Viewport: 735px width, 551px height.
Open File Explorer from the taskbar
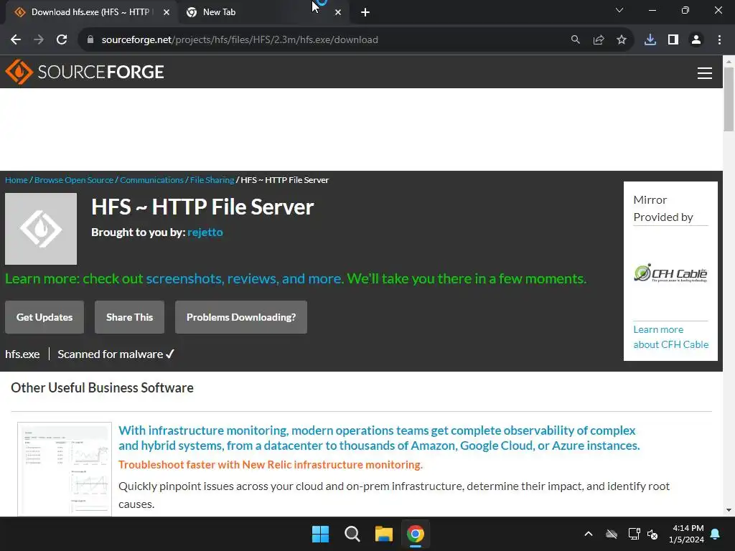pyautogui.click(x=384, y=534)
